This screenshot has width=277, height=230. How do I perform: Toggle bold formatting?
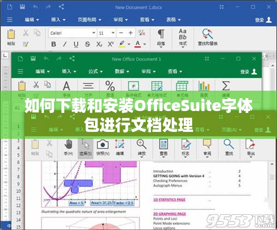pyautogui.click(x=54, y=44)
